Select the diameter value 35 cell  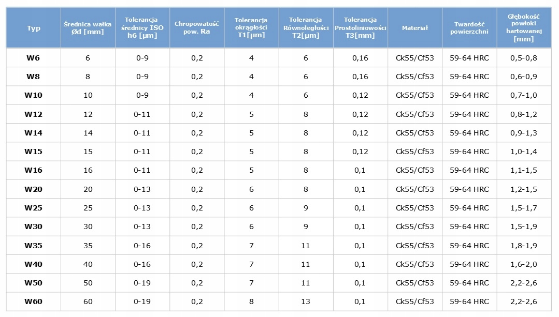88,246
